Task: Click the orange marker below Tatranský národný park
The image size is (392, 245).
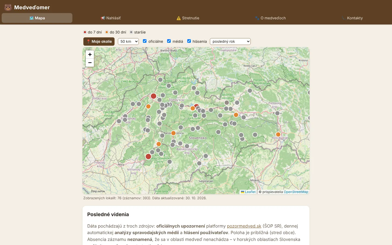Action: (x=236, y=115)
